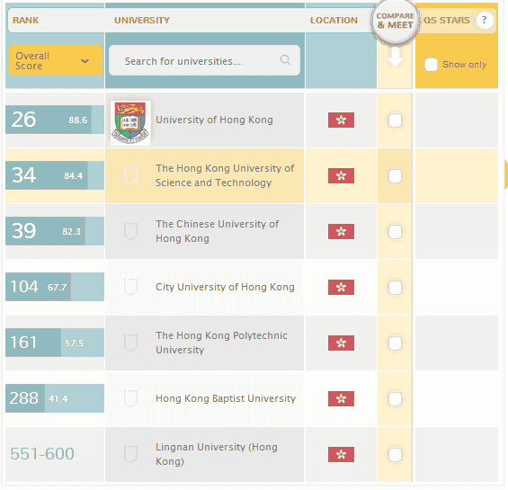Click rank 161 score bar showing 57.5
Screen dimensions: 508x490
pyautogui.click(x=55, y=343)
